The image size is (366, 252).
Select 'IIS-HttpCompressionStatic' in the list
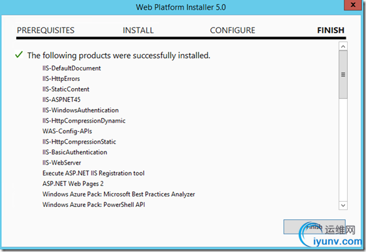pyautogui.click(x=79, y=142)
